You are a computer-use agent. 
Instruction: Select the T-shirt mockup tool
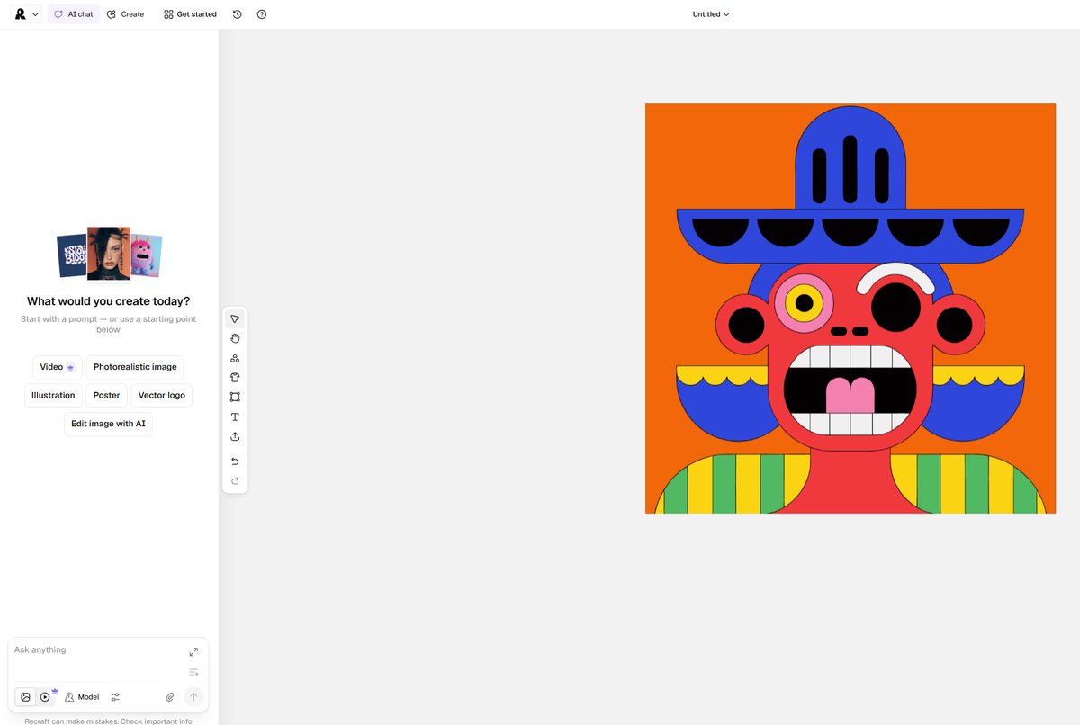(x=235, y=378)
